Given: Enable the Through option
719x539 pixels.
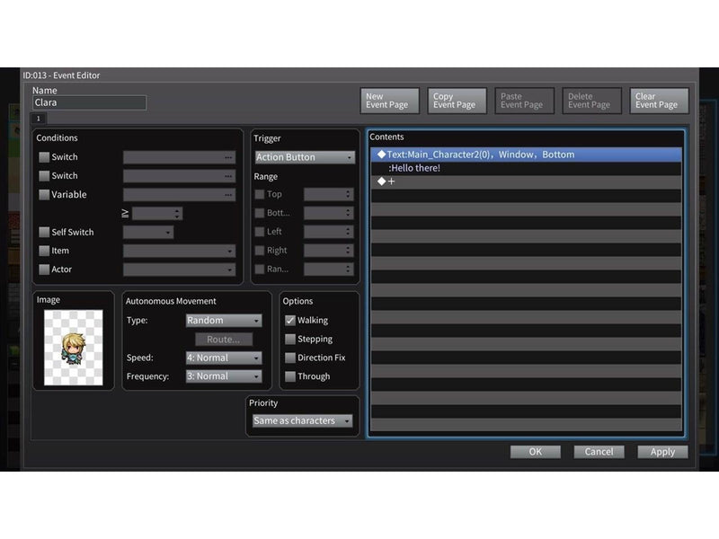Looking at the screenshot, I should 289,376.
